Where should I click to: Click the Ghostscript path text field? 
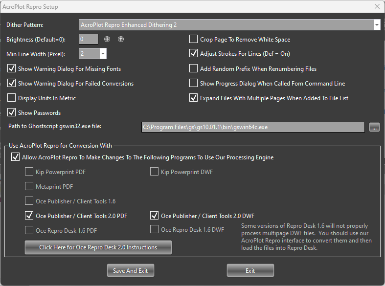[253, 127]
